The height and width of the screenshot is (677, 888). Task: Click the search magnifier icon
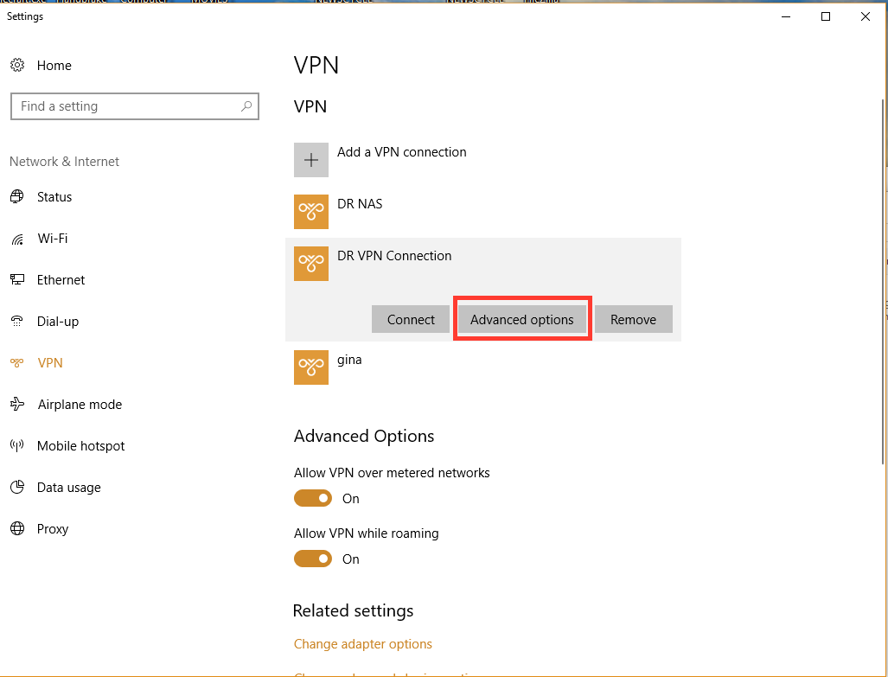pos(246,106)
